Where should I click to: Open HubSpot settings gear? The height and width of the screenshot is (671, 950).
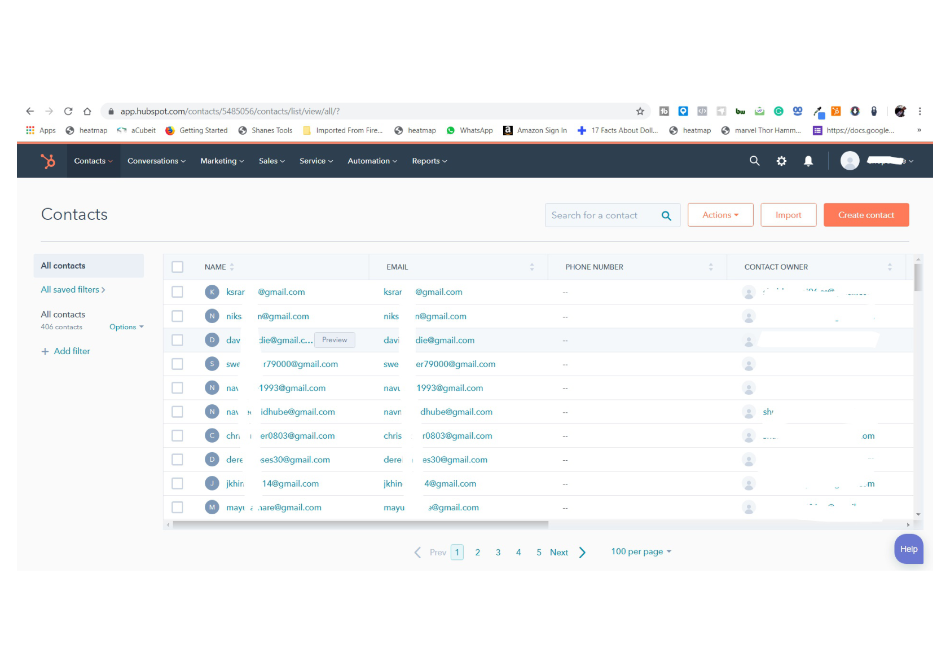click(x=781, y=161)
